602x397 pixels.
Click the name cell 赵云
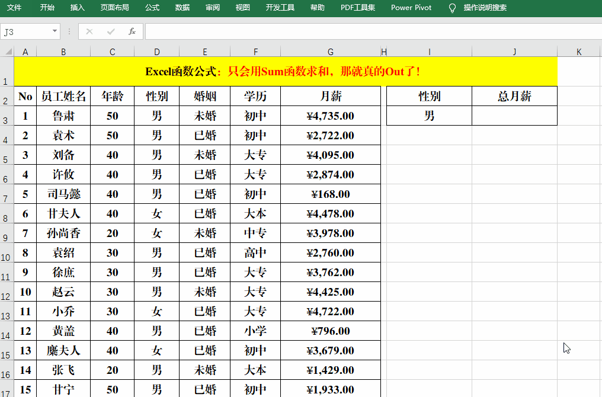pyautogui.click(x=63, y=292)
